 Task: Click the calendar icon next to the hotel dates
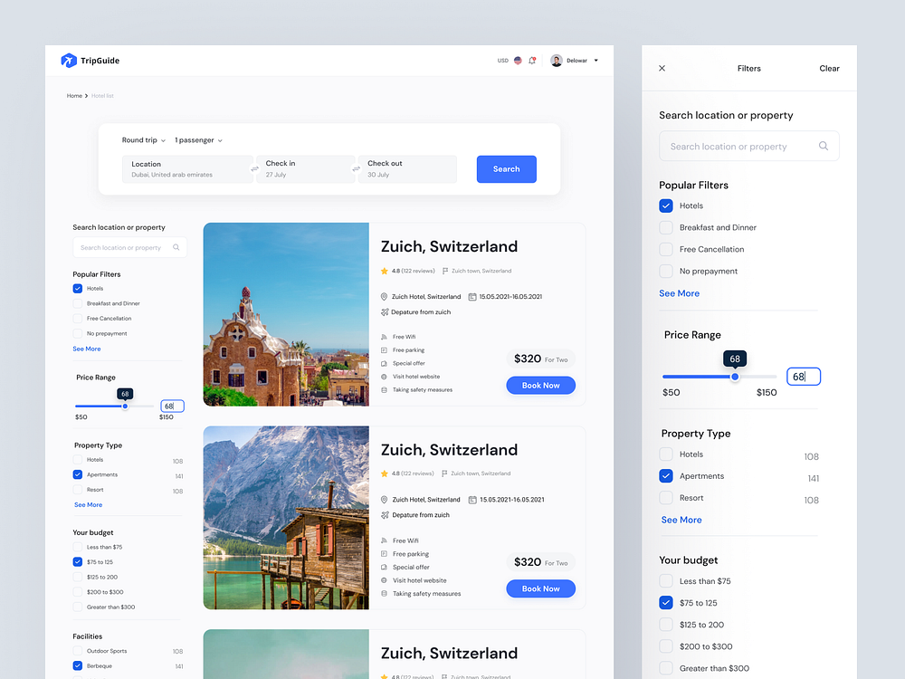tap(472, 296)
